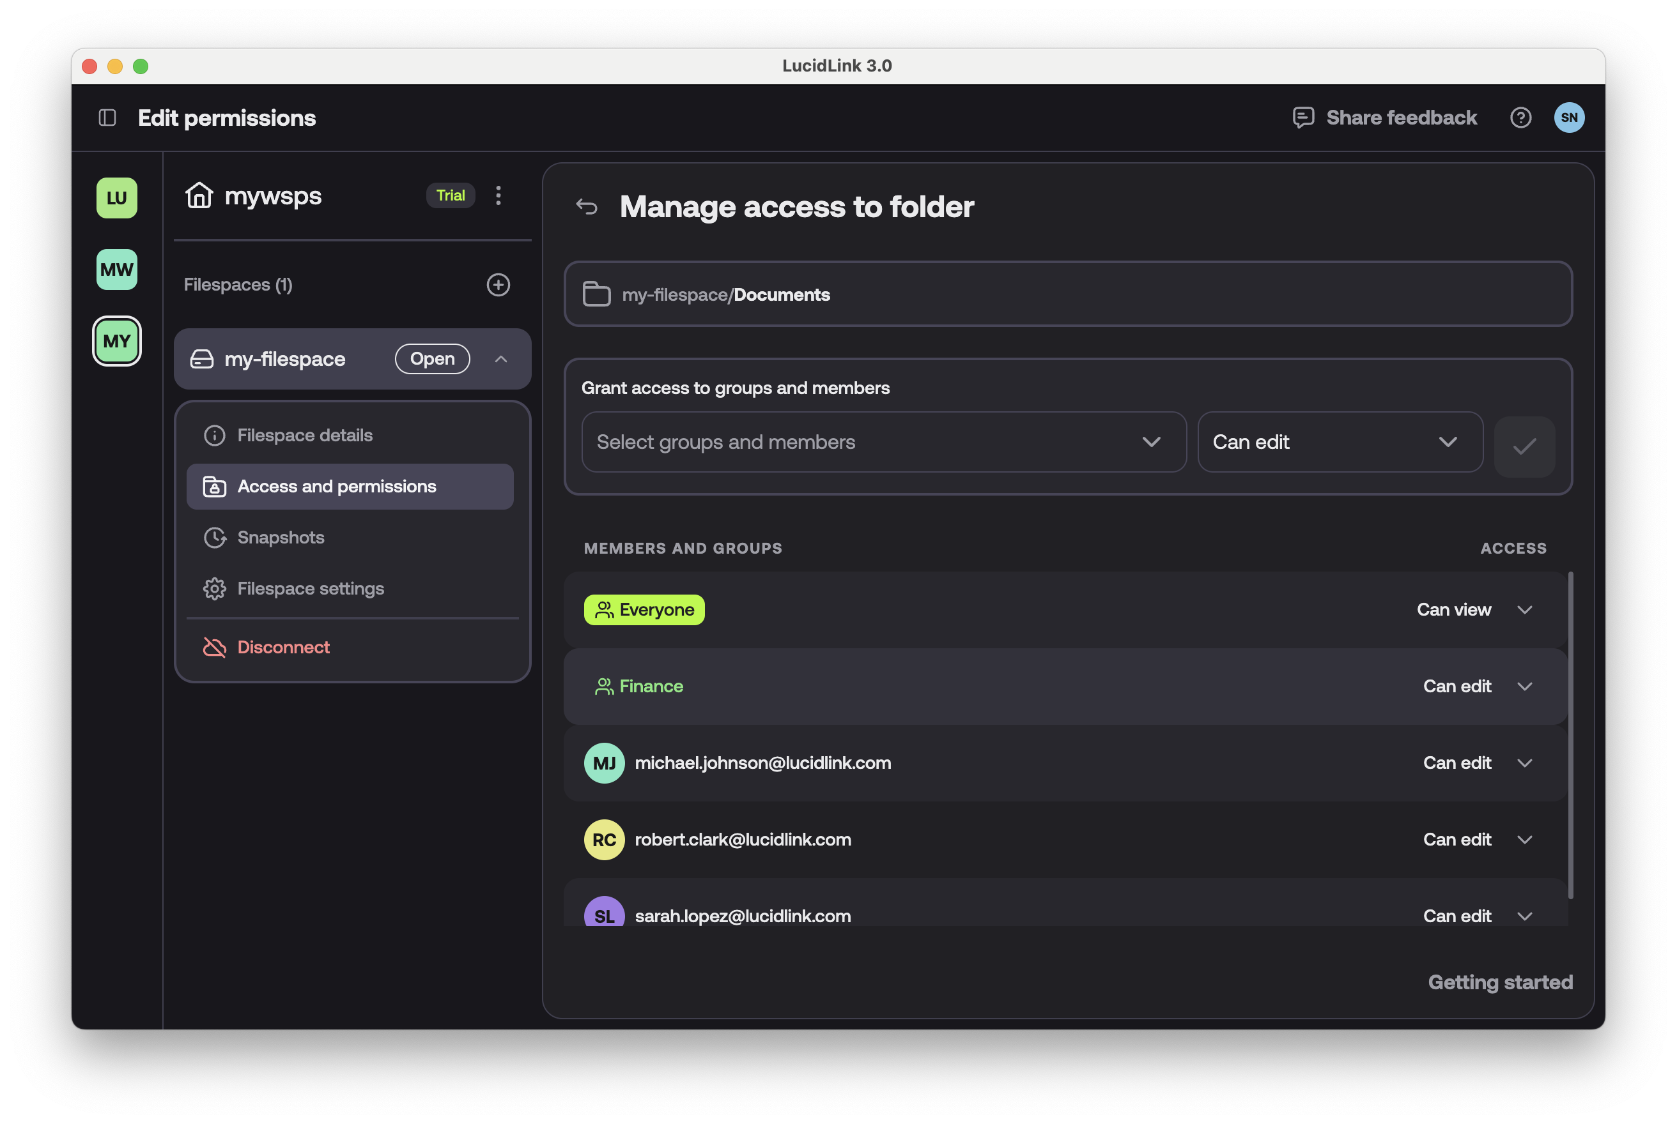Click the MEMBERS AND GROUPS column header
The width and height of the screenshot is (1677, 1124).
coord(682,549)
